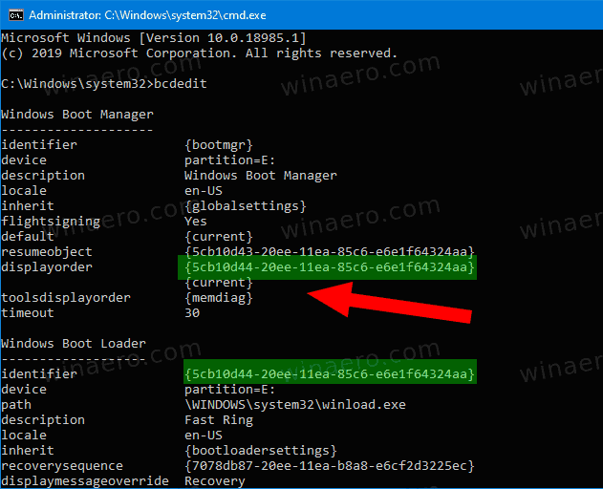
Task: Click the 'Windows Boot Manager' description value
Action: point(260,176)
